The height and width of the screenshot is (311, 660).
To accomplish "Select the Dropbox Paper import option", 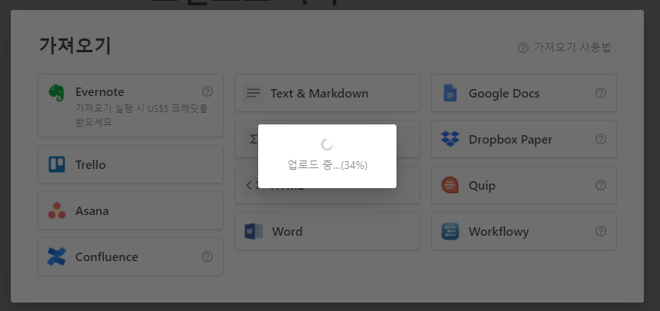I will point(524,139).
